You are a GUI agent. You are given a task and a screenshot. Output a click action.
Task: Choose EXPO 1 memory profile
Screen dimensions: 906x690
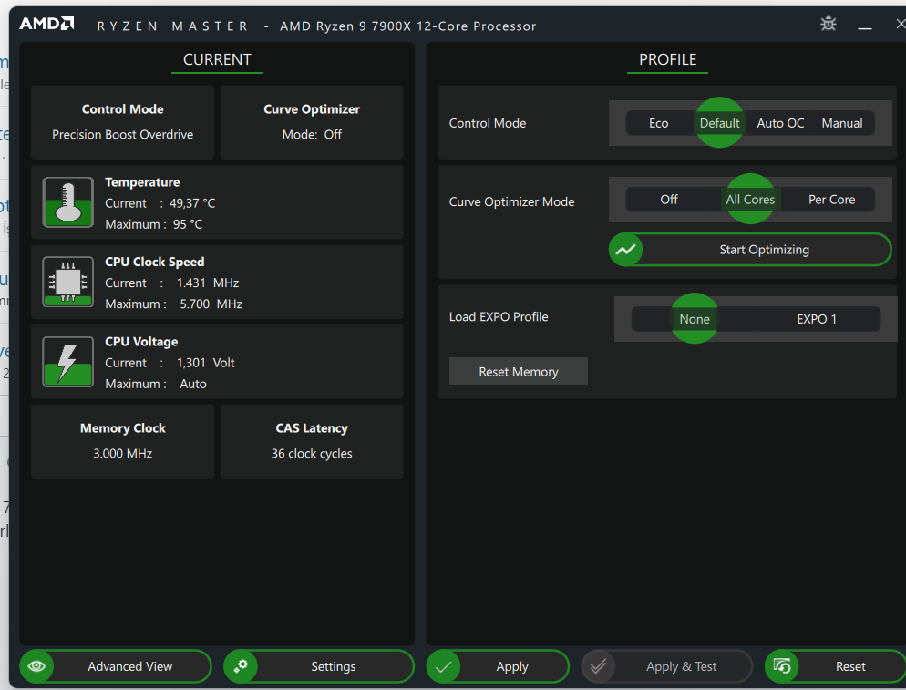[x=817, y=319]
